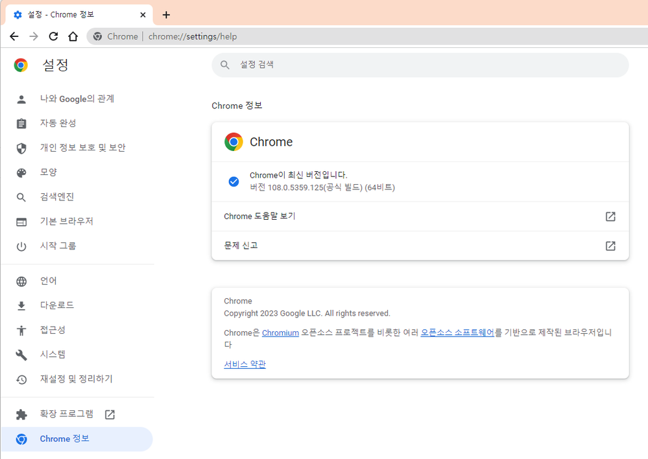Go to the Home page icon
648x459 pixels.
[73, 36]
